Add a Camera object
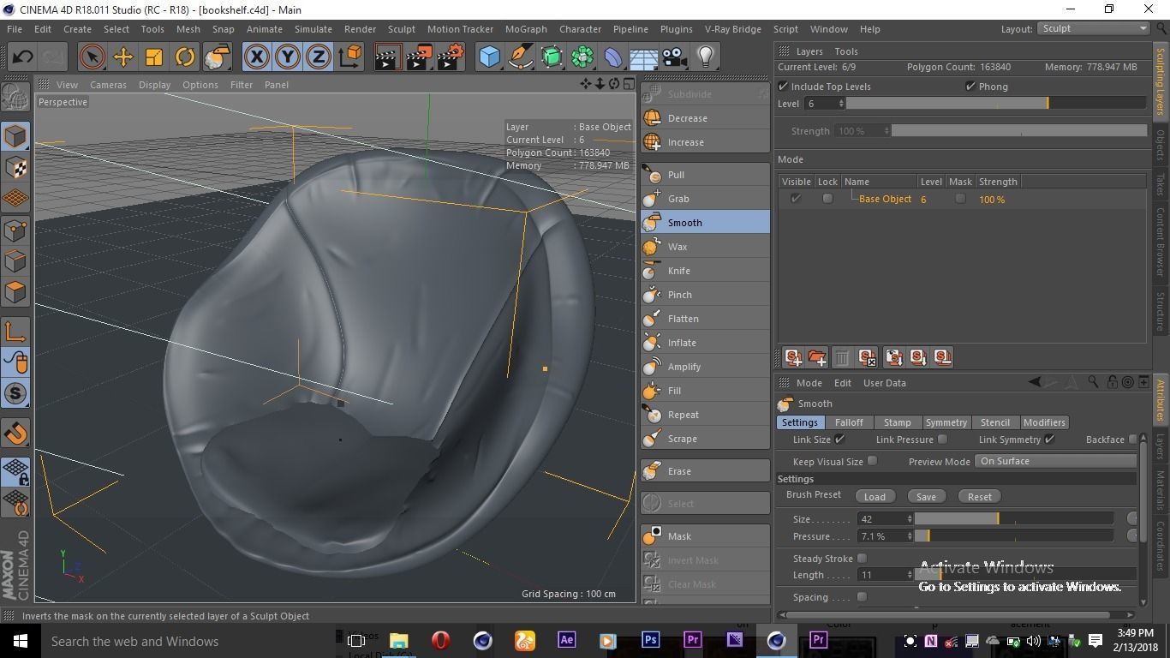 pos(675,57)
